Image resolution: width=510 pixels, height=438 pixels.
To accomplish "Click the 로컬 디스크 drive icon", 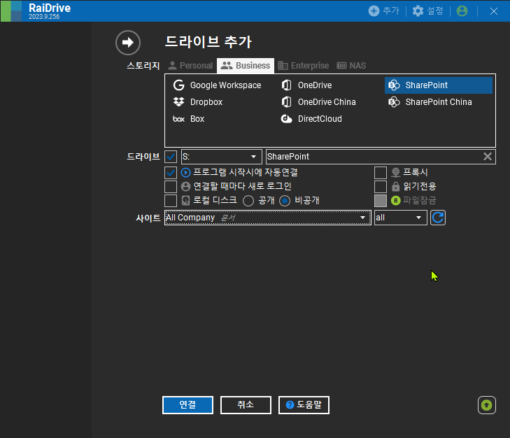I will click(x=185, y=200).
